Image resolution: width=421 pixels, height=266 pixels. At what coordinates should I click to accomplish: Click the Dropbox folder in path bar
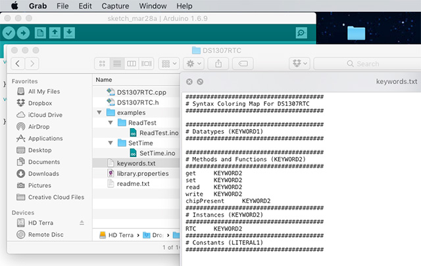(153, 235)
